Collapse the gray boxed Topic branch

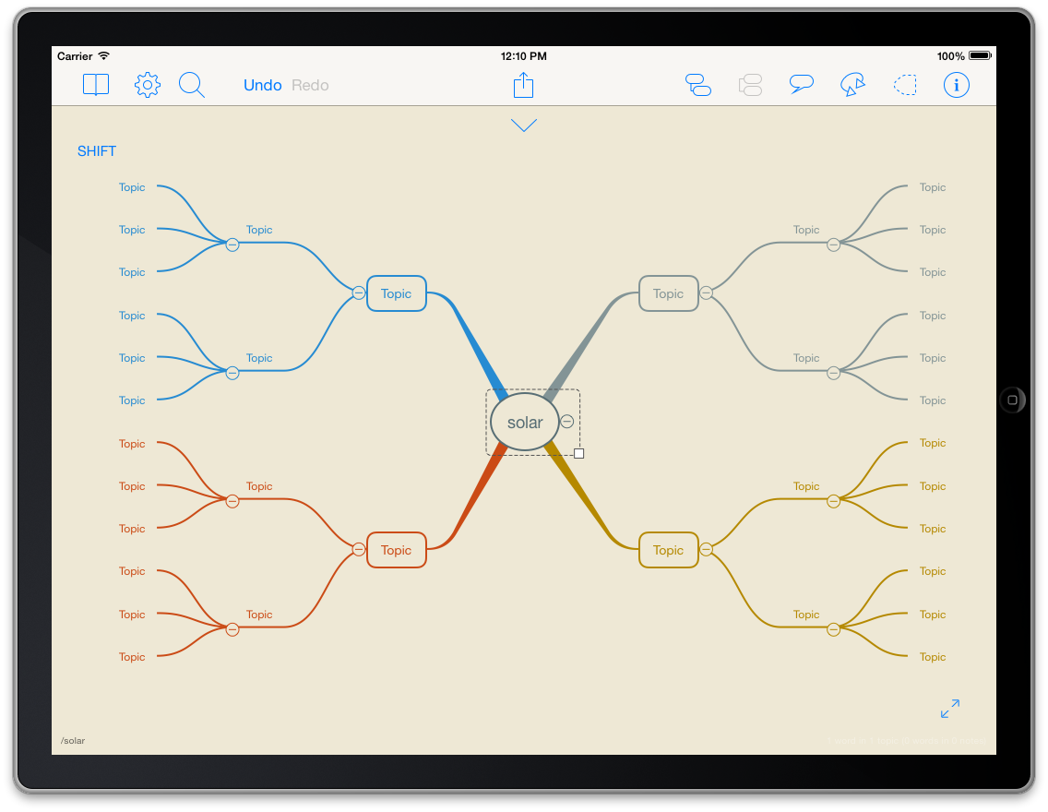click(706, 293)
